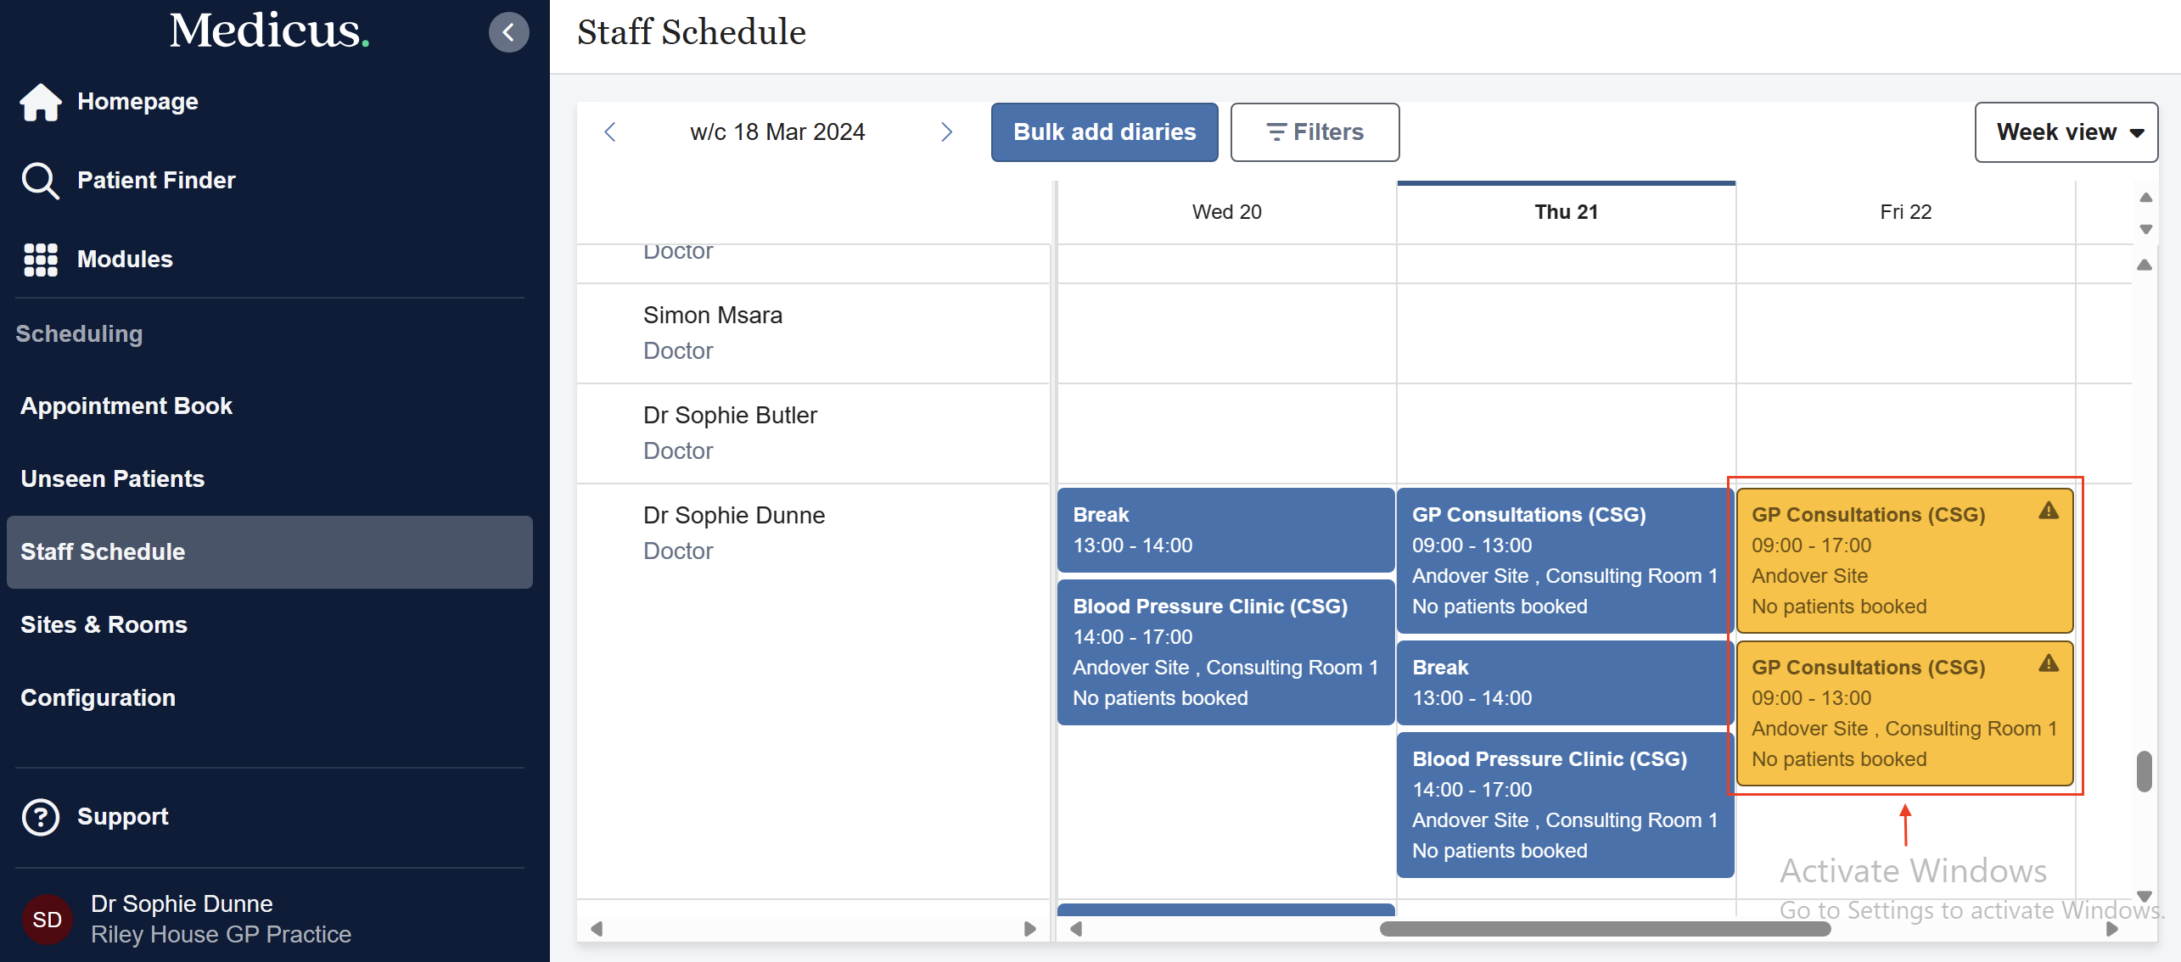Go to previous week with the left arrow

pos(610,131)
